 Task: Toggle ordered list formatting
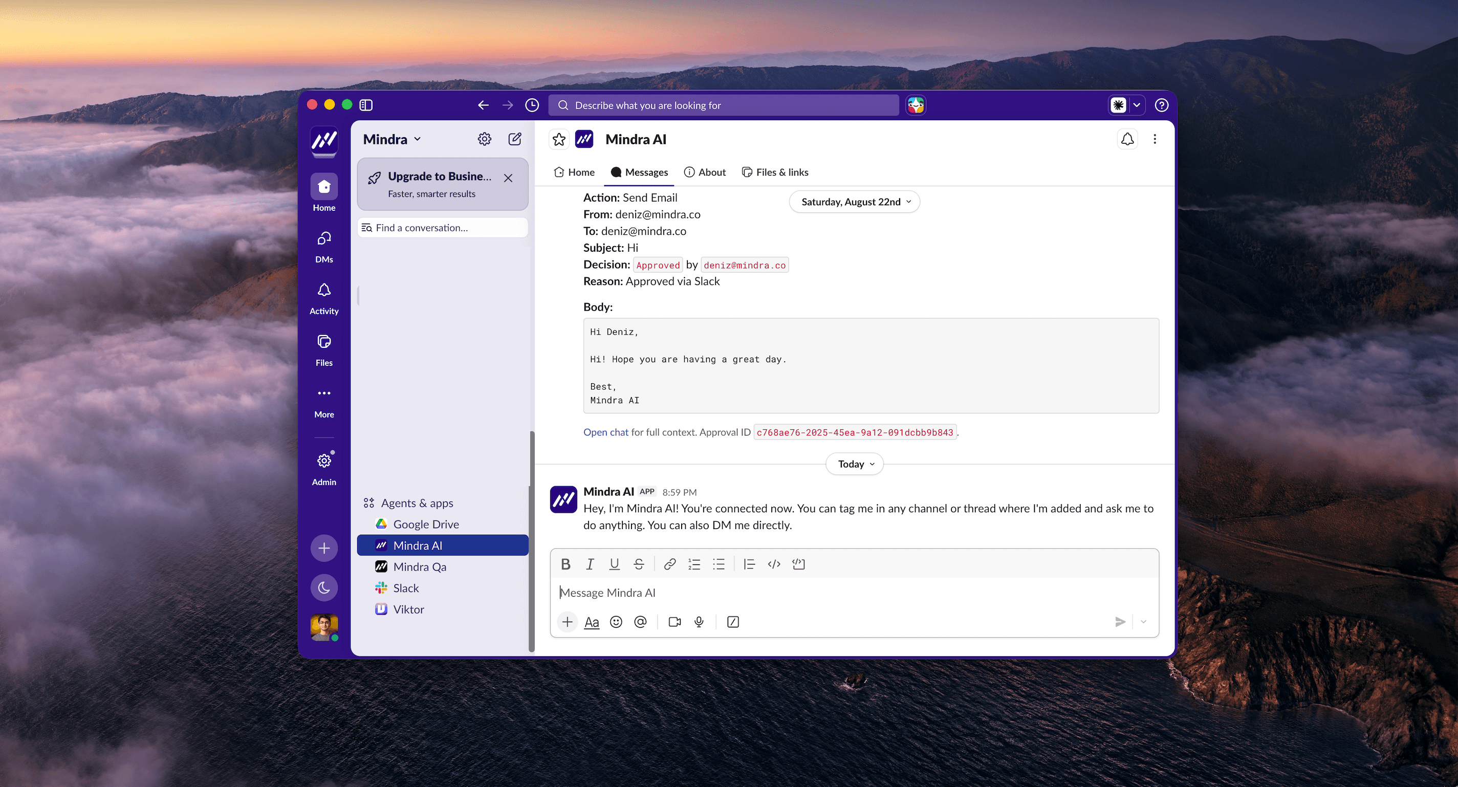point(694,564)
